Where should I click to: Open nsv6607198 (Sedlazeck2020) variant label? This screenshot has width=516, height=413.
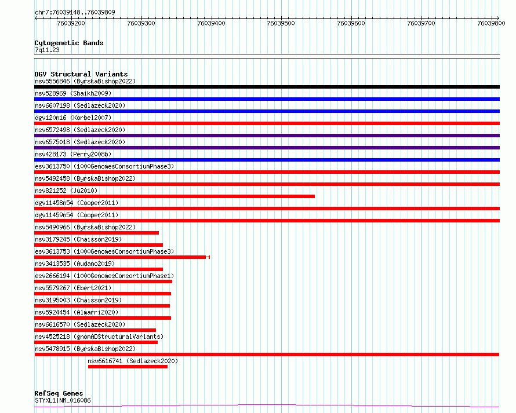click(x=80, y=105)
